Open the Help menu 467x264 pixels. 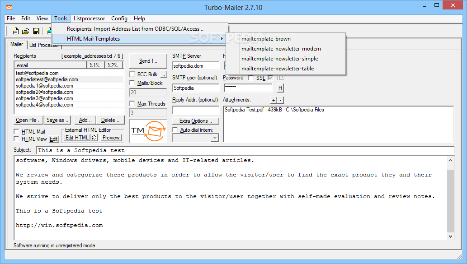pos(139,19)
